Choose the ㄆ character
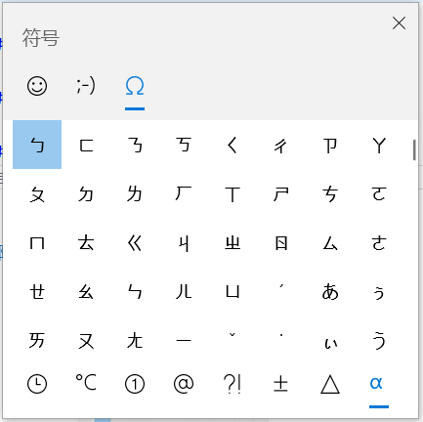This screenshot has height=422, width=423. (37, 193)
